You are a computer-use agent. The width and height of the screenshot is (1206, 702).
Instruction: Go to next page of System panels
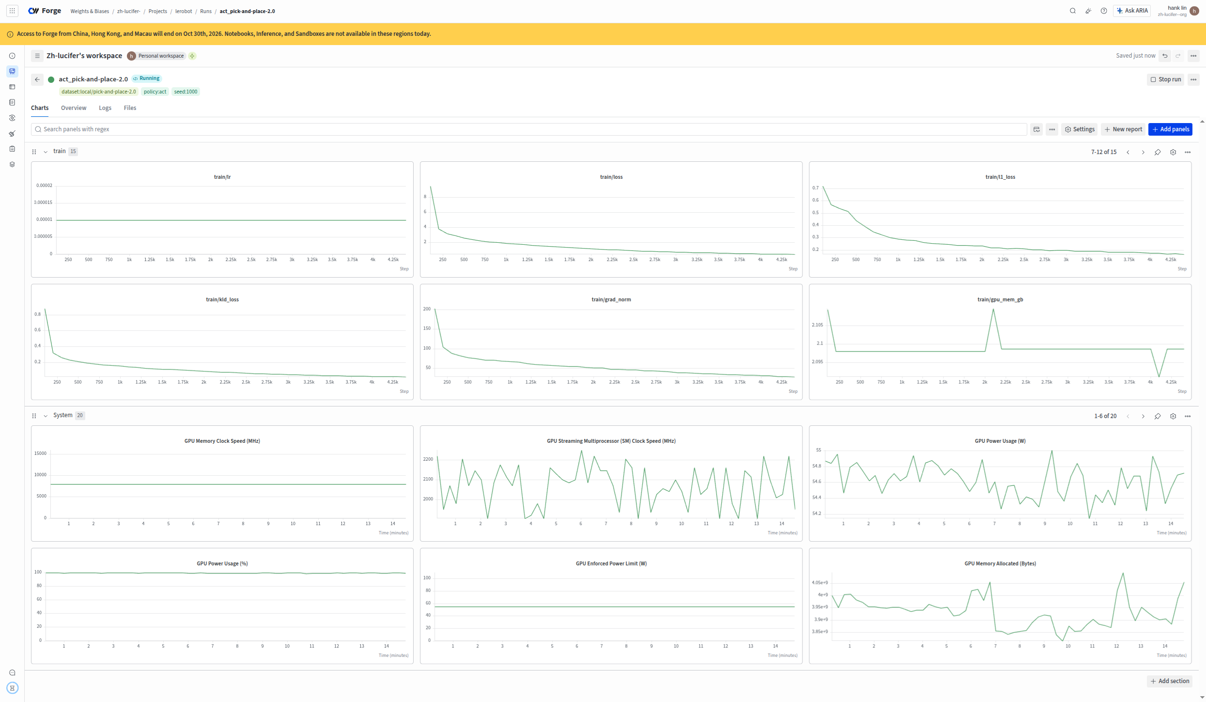pyautogui.click(x=1143, y=416)
